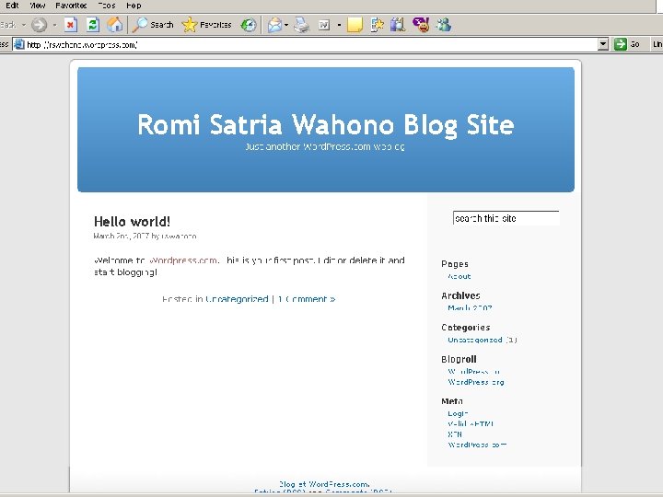The height and width of the screenshot is (497, 663).
Task: Open the Search pane
Action: tap(153, 25)
